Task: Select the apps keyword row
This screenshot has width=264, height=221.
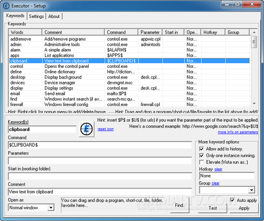Action: click(129, 55)
